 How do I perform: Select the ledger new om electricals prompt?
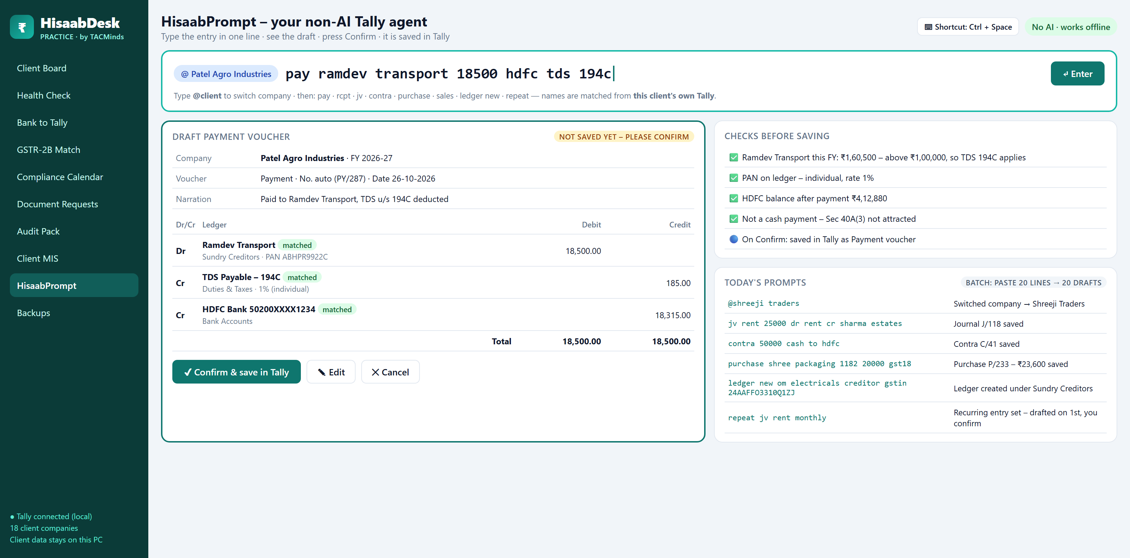(x=915, y=388)
